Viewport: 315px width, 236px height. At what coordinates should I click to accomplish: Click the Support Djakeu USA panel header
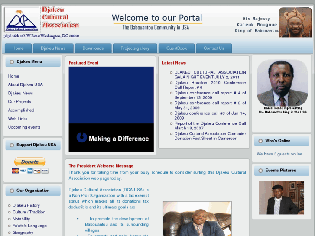pyautogui.click(x=33, y=145)
